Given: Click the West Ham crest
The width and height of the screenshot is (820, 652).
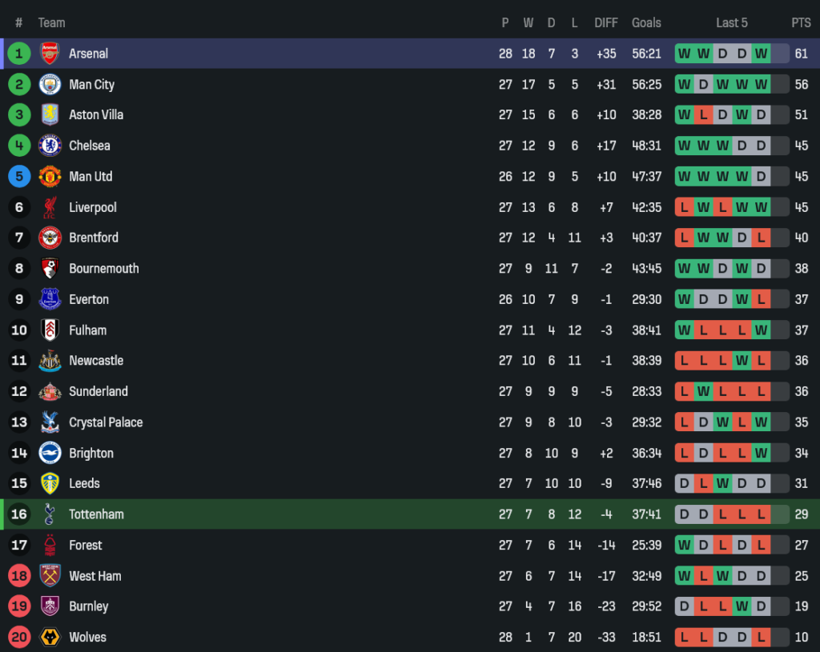Looking at the screenshot, I should click(50, 576).
